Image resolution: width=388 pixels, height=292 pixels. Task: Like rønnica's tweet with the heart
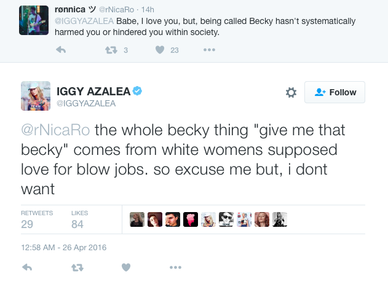point(160,50)
